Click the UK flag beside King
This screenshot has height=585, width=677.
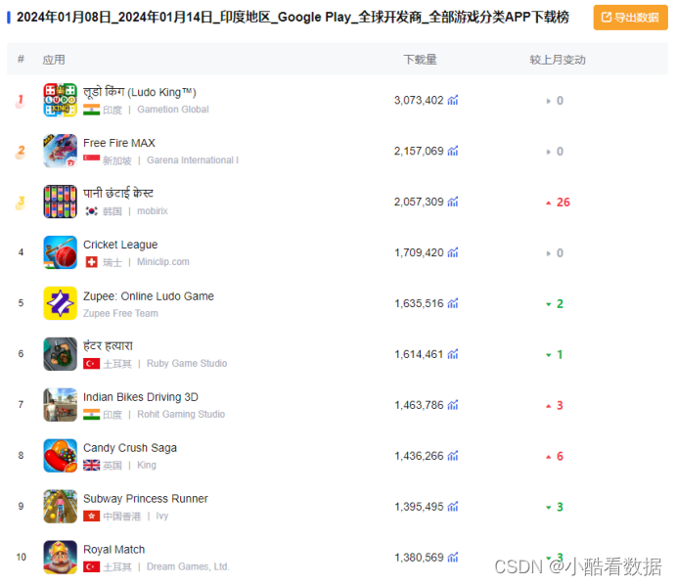[92, 465]
